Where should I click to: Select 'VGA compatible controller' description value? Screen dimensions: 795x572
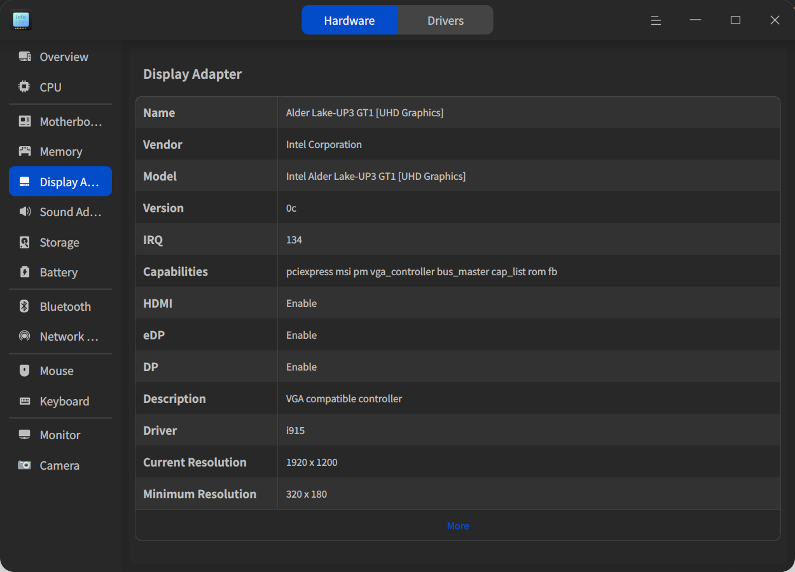tap(344, 398)
